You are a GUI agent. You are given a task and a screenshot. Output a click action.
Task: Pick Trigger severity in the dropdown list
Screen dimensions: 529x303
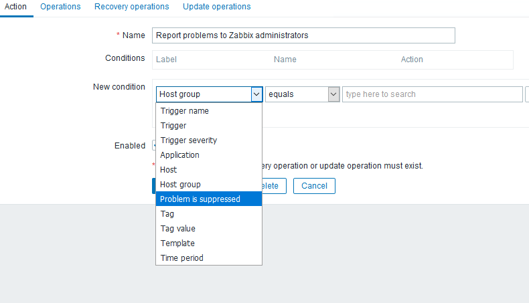coord(189,140)
